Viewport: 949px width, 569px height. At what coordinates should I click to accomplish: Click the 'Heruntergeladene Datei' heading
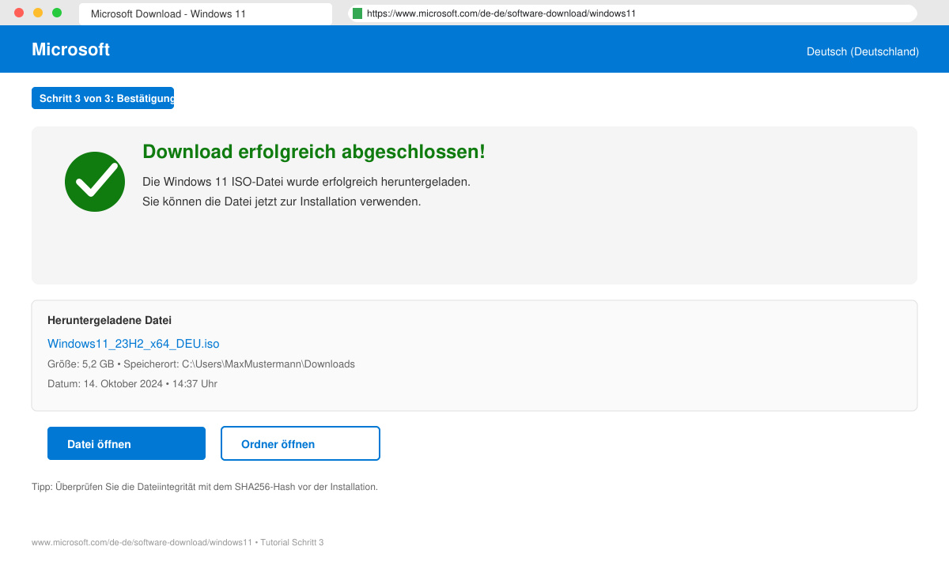coord(110,320)
